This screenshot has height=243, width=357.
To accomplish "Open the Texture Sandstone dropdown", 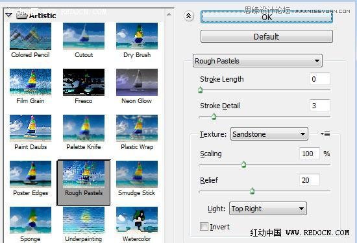I will pos(269,134).
